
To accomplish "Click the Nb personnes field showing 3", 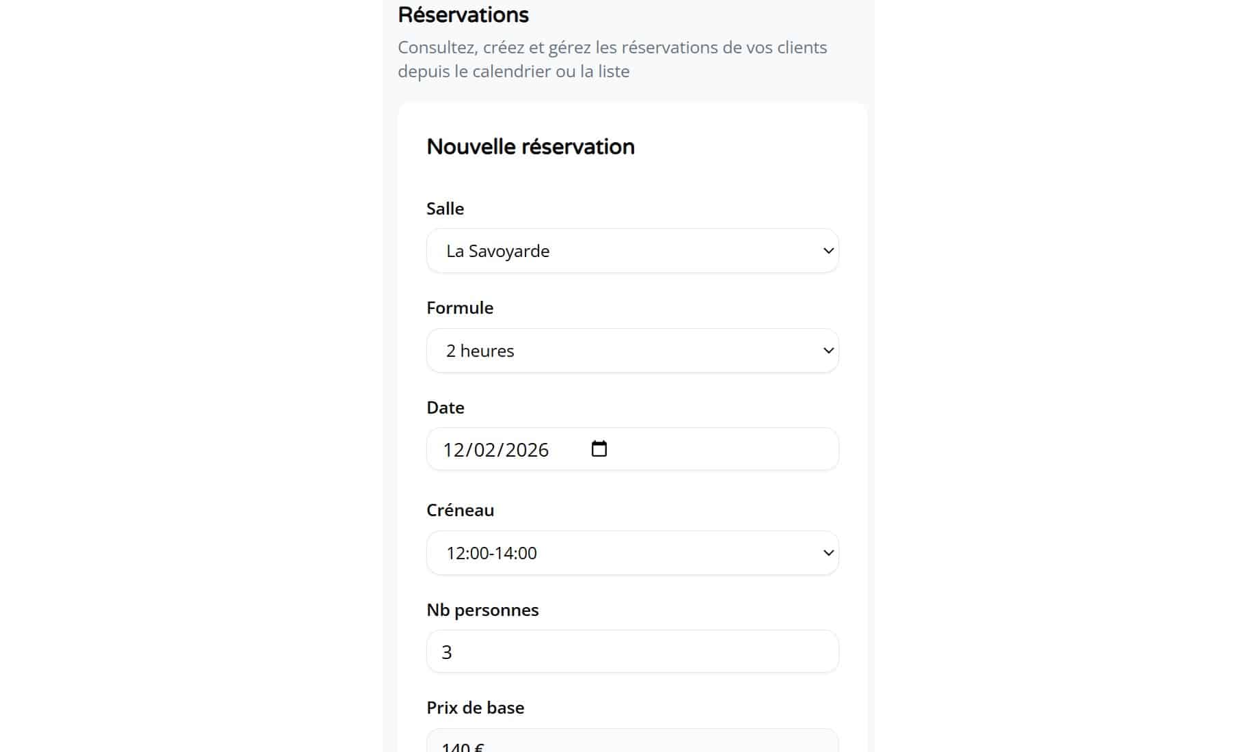I will tap(632, 651).
